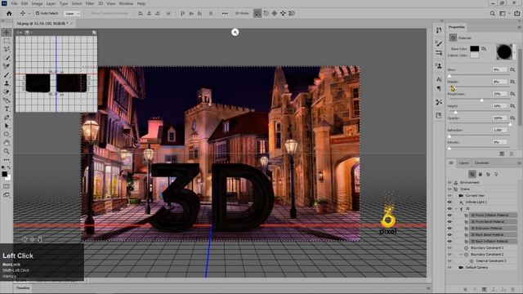Toggle visibility of 3D Back Inflation Material
Viewport: 523px width, 294px height.
[449, 241]
